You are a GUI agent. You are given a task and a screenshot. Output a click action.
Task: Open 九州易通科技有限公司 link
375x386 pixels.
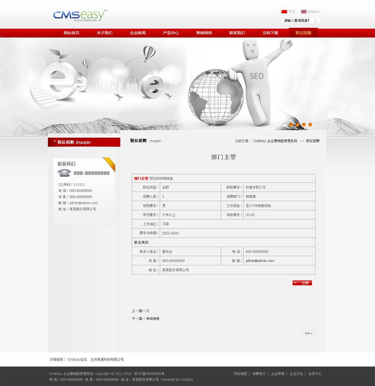coord(107,359)
